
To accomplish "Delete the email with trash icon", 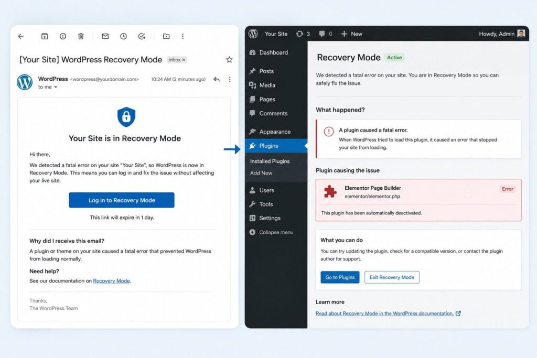I will (81, 36).
